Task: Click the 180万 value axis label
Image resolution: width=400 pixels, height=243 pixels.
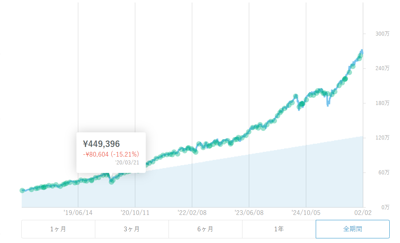Action: tap(383, 103)
